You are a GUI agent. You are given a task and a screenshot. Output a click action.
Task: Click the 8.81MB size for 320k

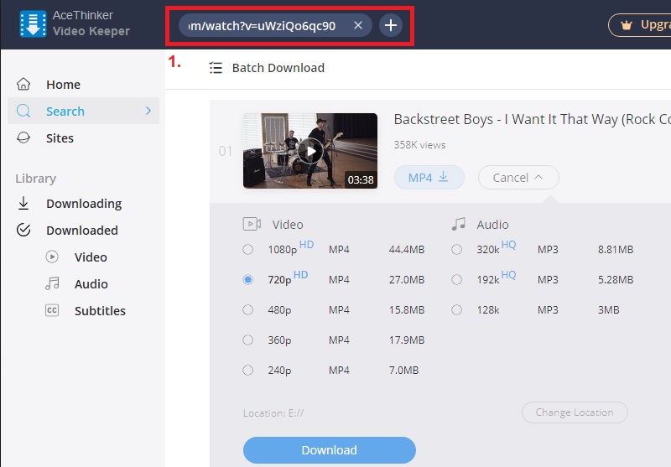[x=616, y=250]
